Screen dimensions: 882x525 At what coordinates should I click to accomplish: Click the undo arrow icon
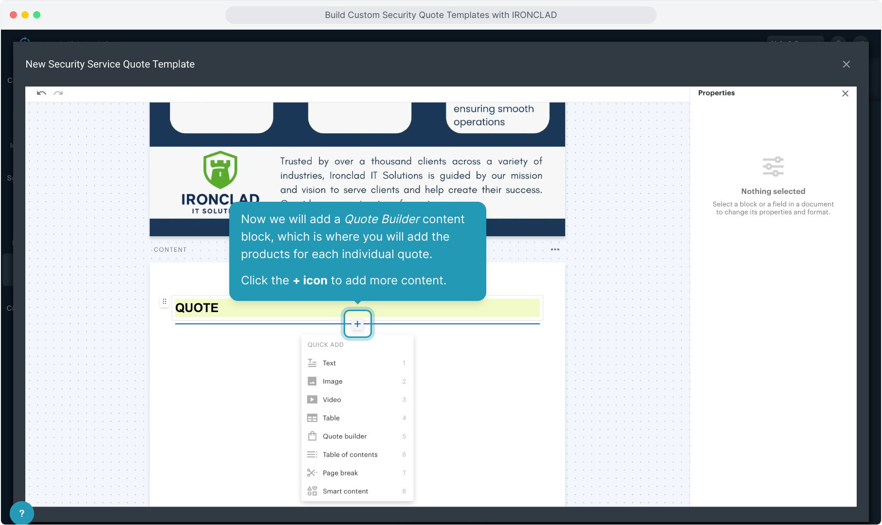(41, 93)
